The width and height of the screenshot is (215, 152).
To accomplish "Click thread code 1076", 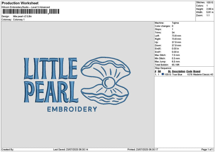I will pos(190,75).
